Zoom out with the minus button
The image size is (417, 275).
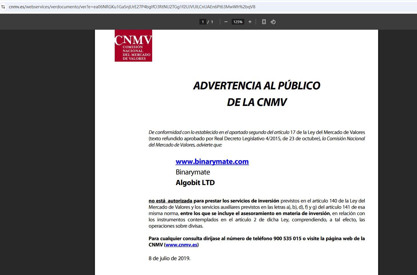click(226, 22)
